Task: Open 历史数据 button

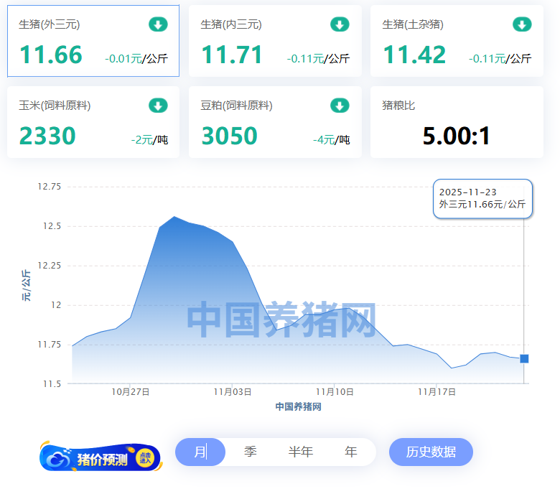Action: pos(431,452)
